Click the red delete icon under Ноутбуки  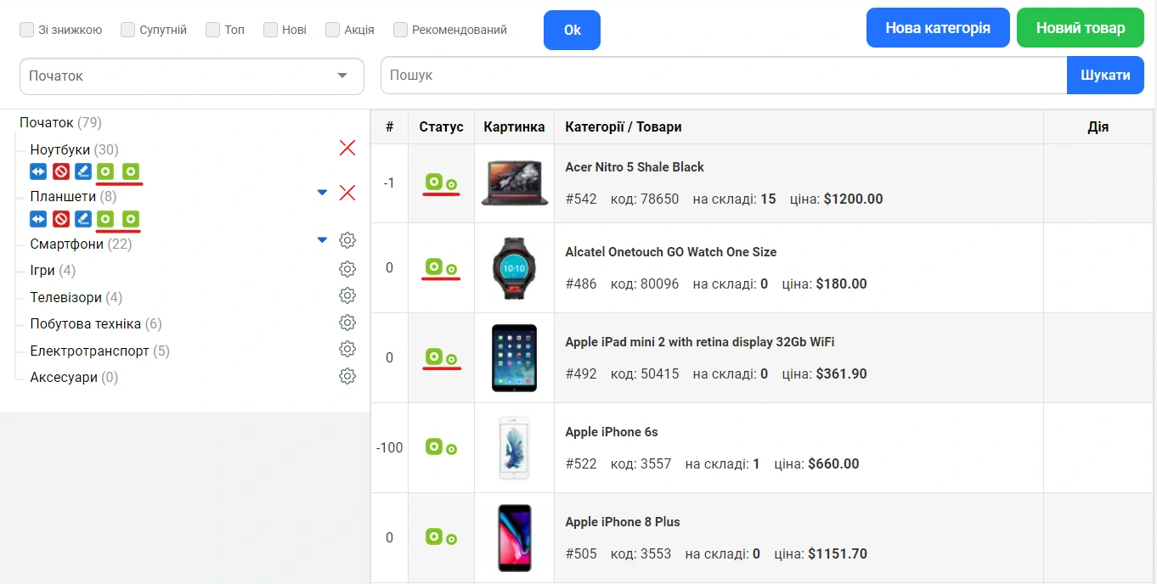click(x=60, y=171)
